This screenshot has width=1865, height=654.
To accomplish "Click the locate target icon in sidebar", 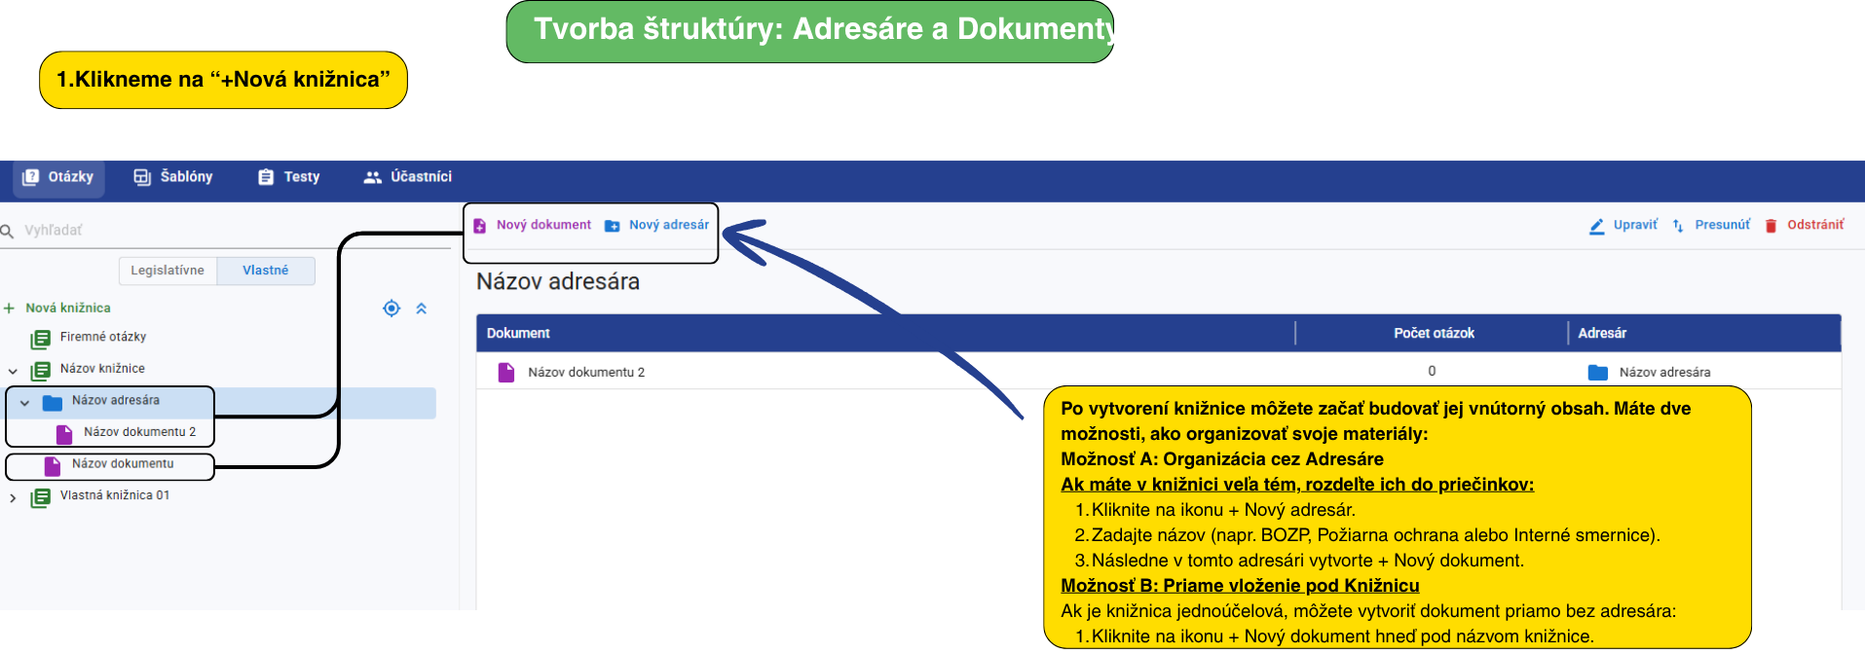I will tap(392, 309).
